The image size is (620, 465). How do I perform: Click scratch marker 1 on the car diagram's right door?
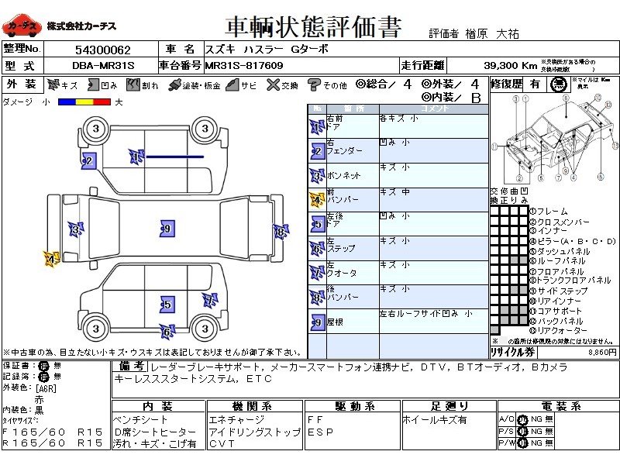click(x=136, y=157)
